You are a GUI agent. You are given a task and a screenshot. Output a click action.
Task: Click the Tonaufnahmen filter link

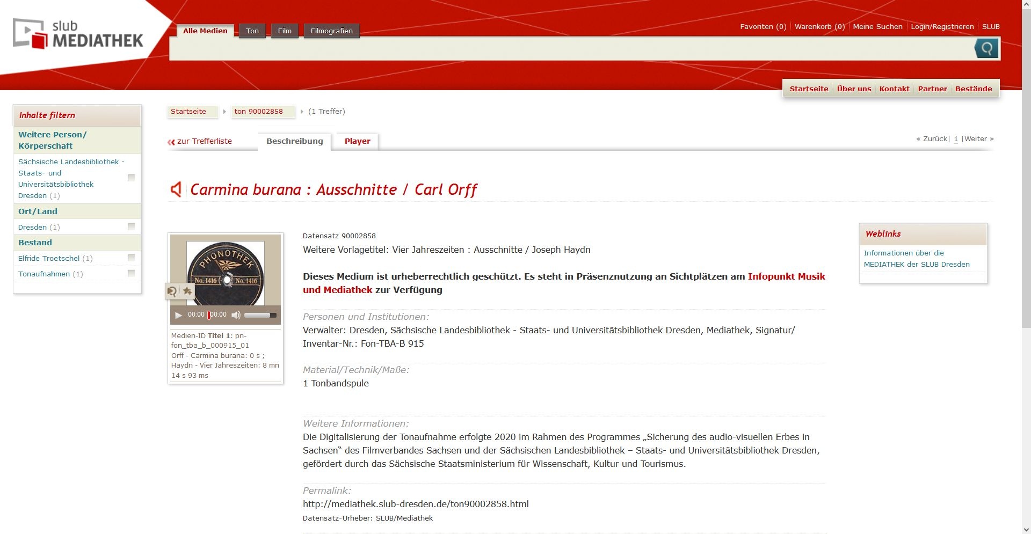point(44,274)
